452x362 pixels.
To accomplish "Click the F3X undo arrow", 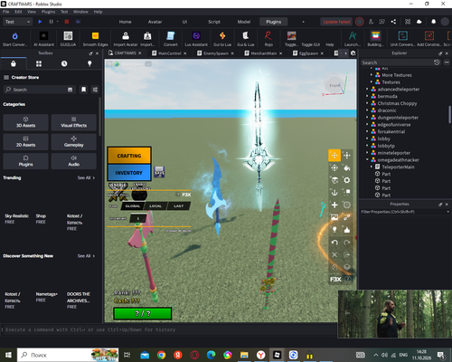I will pos(334,243).
